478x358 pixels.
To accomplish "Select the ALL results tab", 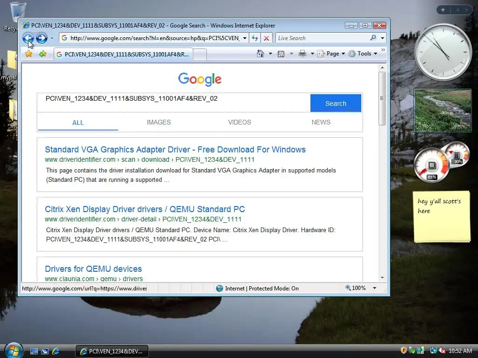I will [x=78, y=123].
